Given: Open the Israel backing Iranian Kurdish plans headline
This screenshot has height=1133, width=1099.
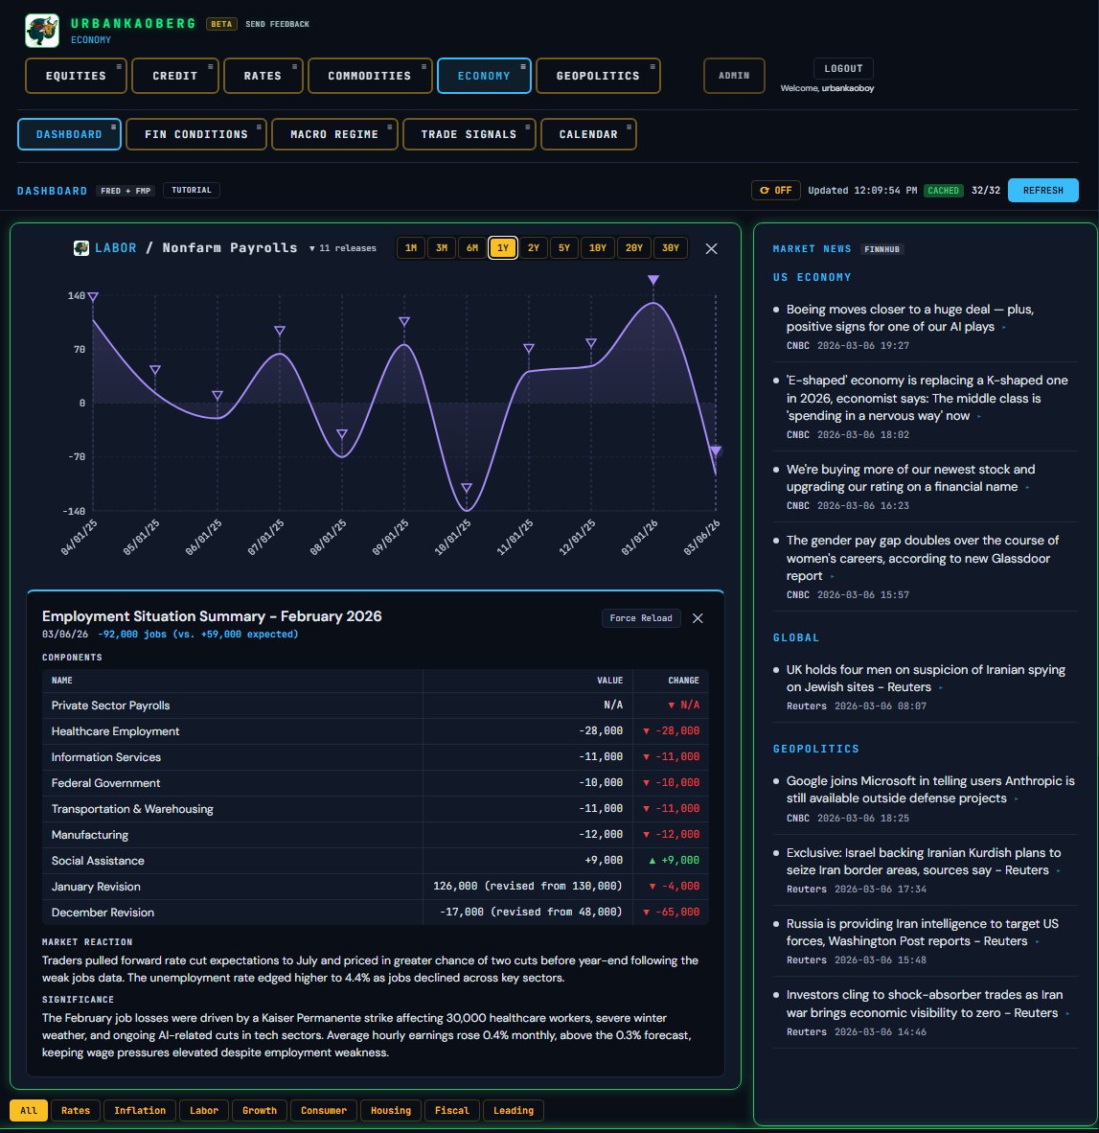Looking at the screenshot, I should coord(924,862).
